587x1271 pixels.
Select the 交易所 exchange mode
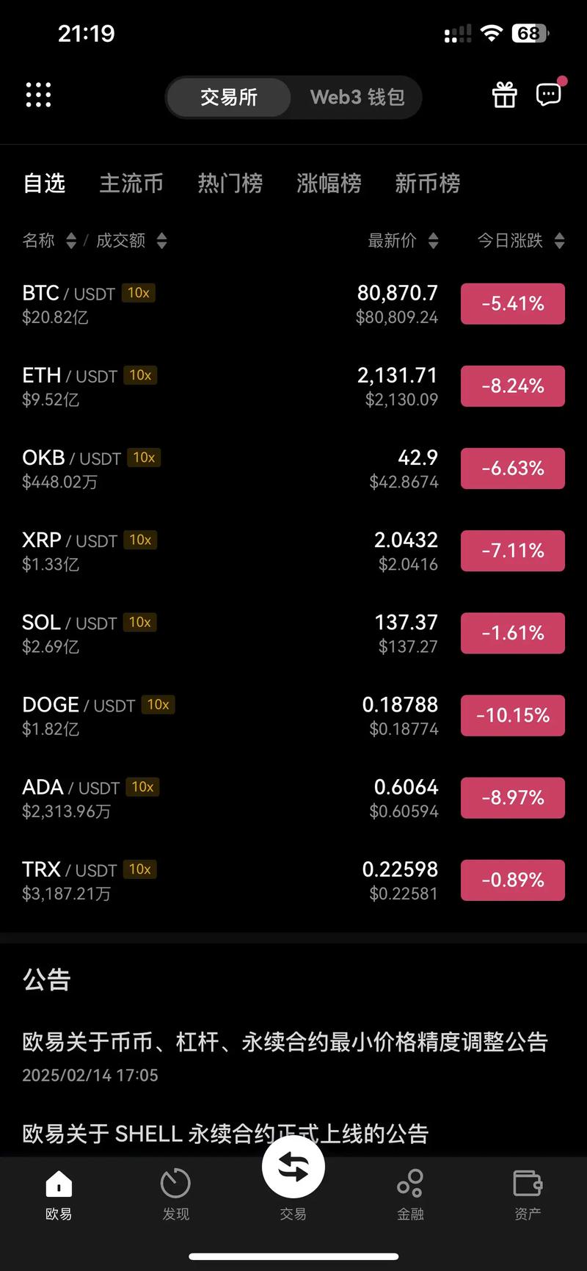229,97
